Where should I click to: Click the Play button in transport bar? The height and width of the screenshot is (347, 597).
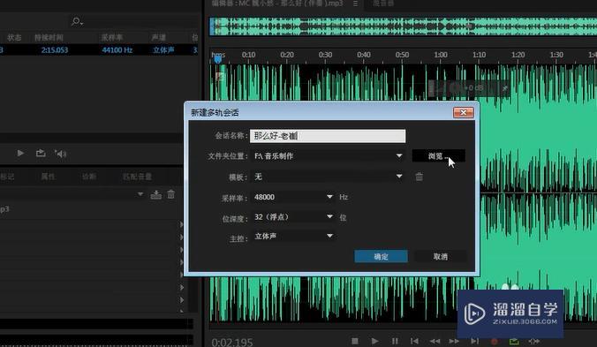coord(374,342)
